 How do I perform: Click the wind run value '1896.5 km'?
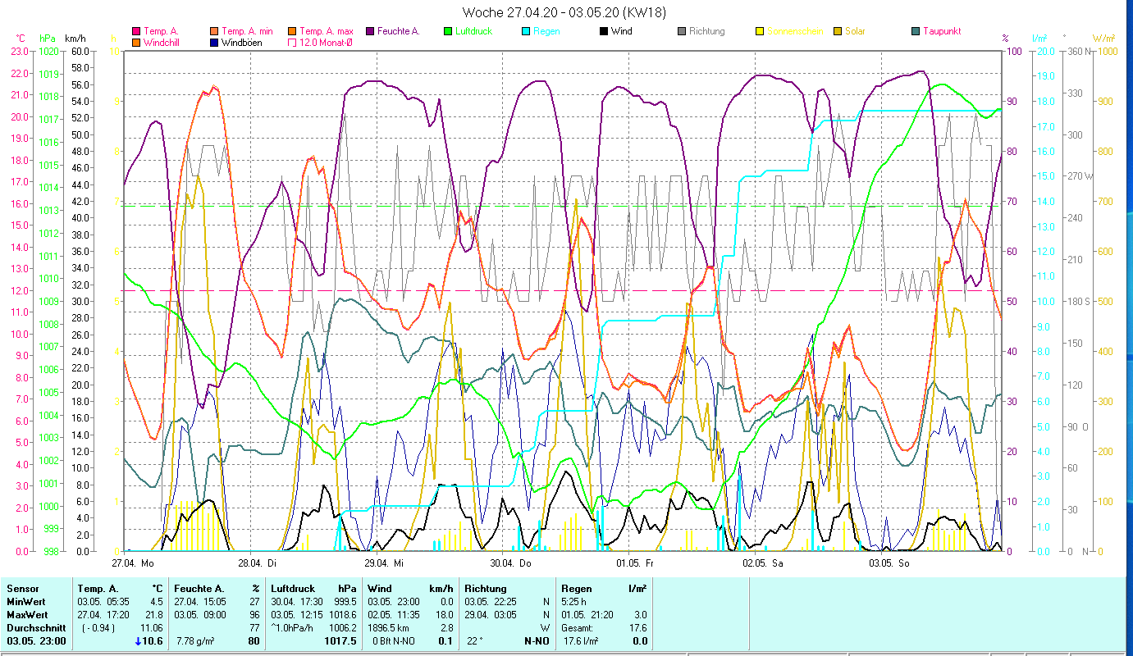pyautogui.click(x=391, y=628)
